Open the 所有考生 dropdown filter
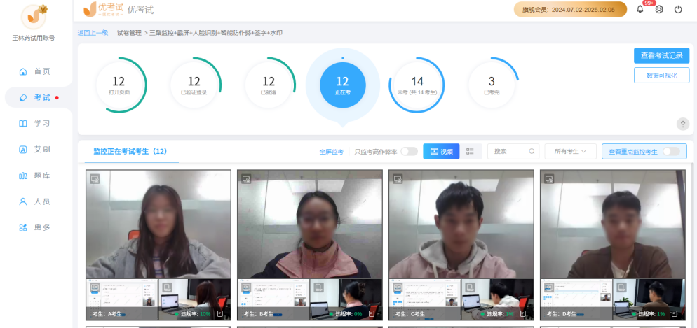The height and width of the screenshot is (328, 697). click(569, 151)
